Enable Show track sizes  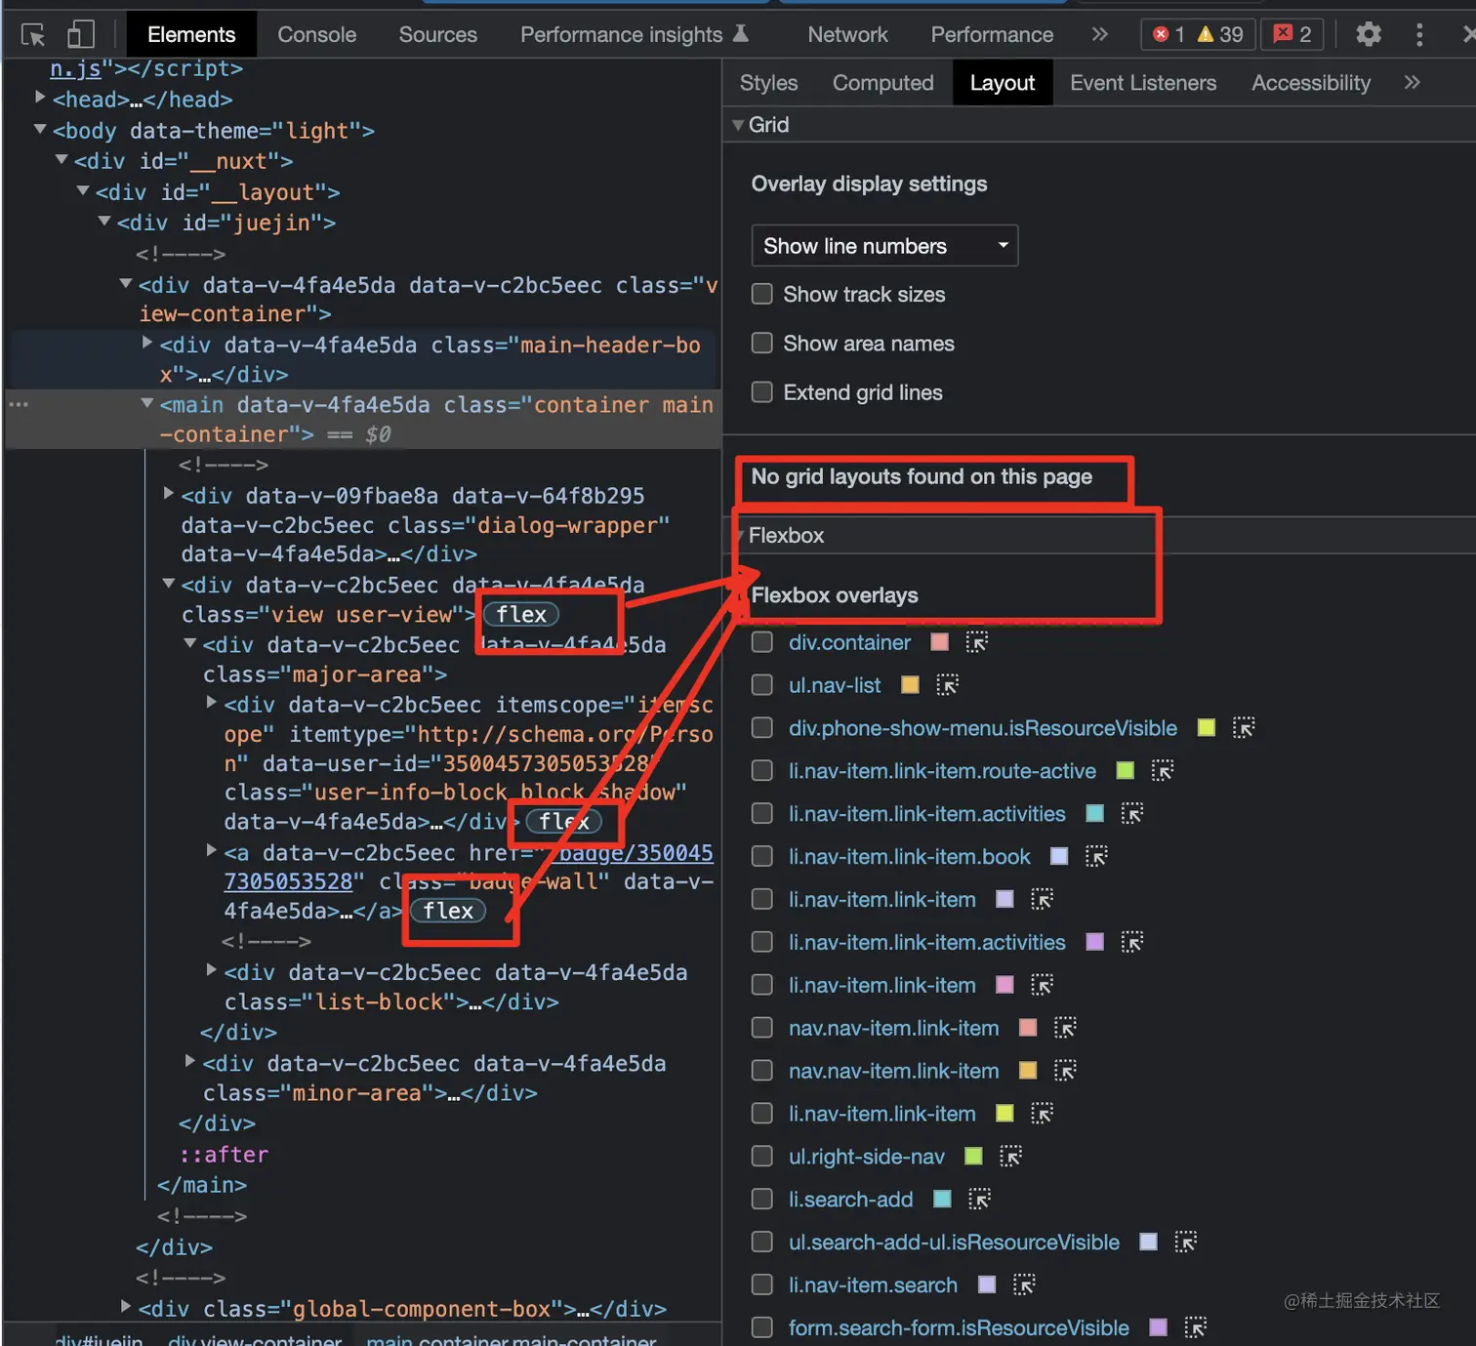point(762,295)
